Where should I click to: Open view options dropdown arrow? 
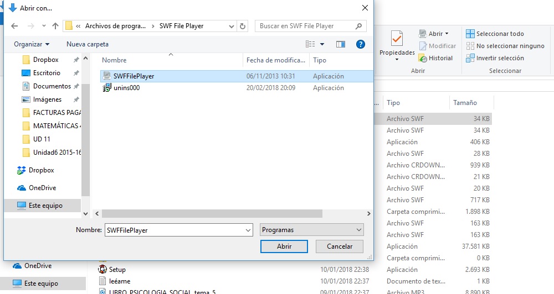tap(322, 44)
